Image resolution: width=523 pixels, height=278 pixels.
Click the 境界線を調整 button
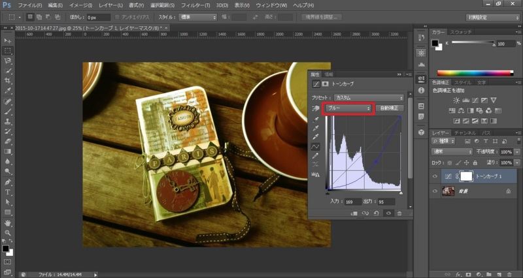pyautogui.click(x=321, y=17)
